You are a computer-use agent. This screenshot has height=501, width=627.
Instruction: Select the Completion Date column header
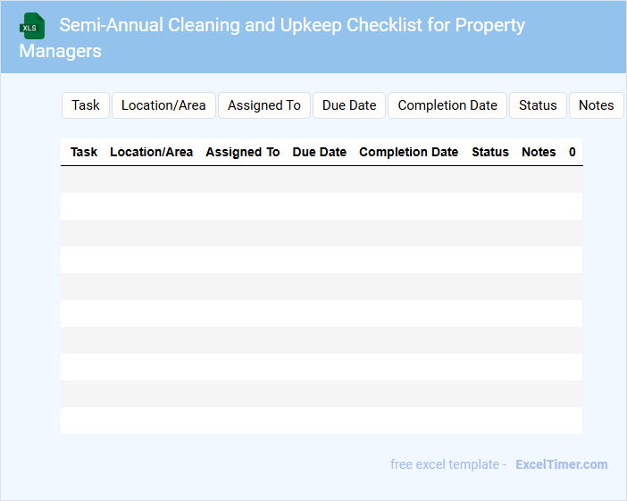408,152
